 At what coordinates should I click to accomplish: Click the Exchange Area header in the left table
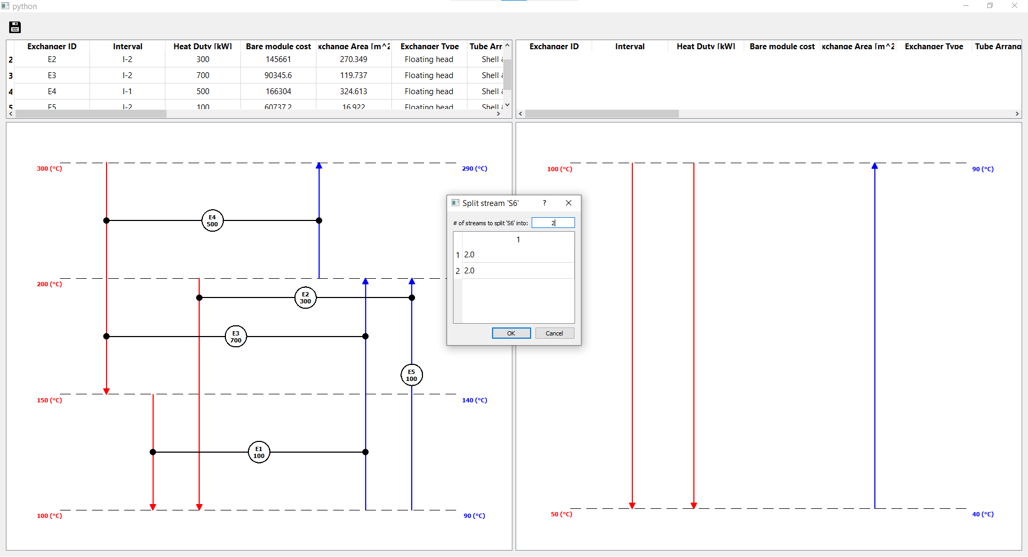[354, 47]
